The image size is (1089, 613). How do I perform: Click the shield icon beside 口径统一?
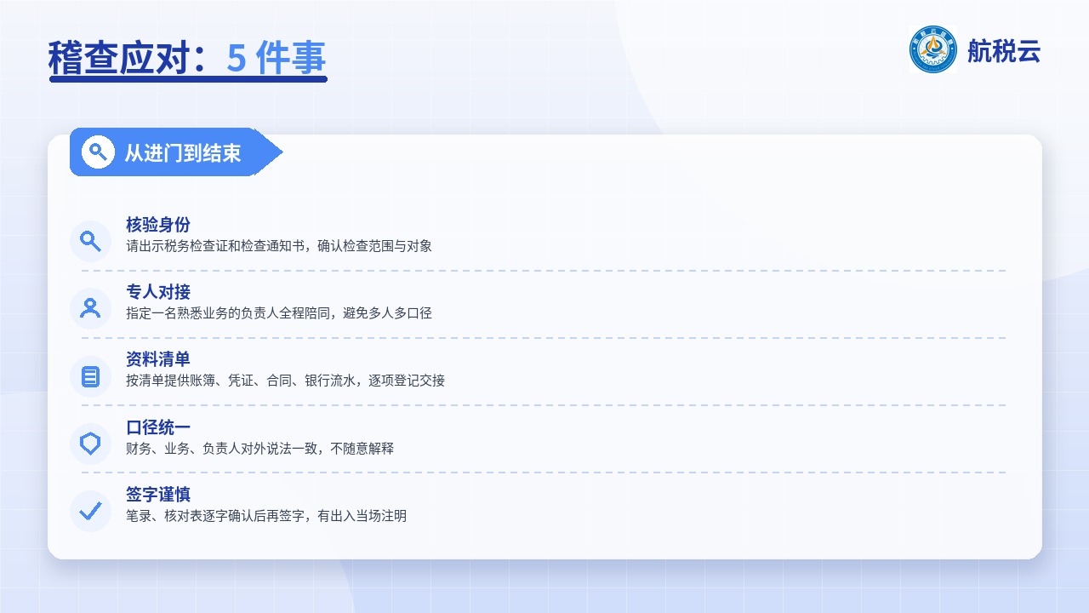pos(90,444)
